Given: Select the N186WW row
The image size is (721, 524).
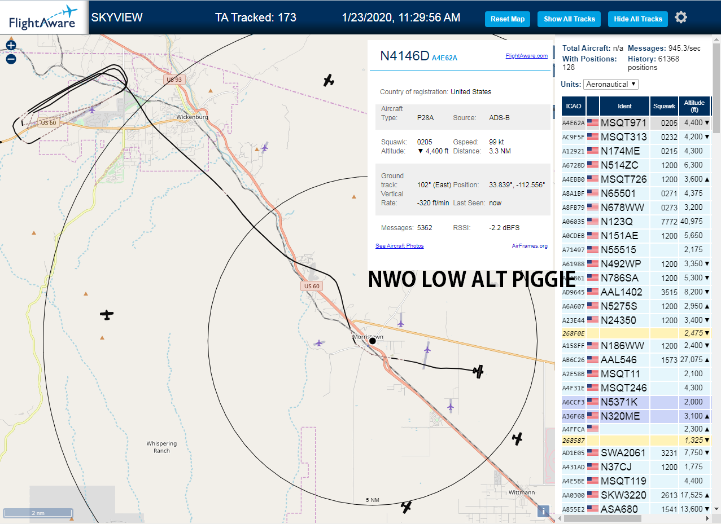Looking at the screenshot, I should click(x=636, y=345).
